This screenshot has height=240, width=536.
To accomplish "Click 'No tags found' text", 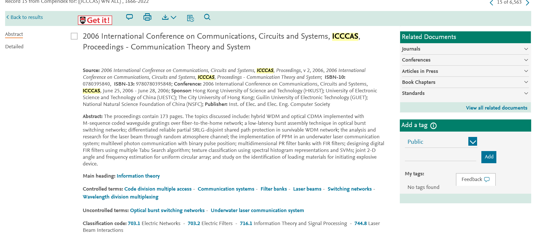I will coord(423,187).
